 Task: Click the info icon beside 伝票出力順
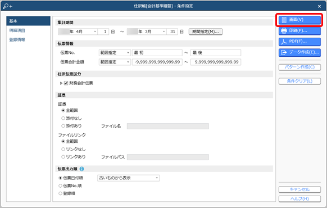click(82, 169)
